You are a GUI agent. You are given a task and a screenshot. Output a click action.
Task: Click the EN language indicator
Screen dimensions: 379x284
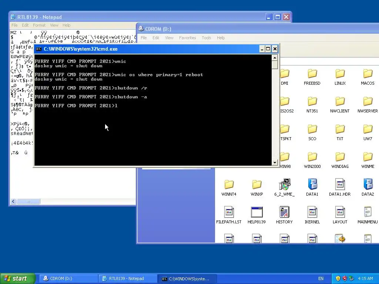point(321,278)
